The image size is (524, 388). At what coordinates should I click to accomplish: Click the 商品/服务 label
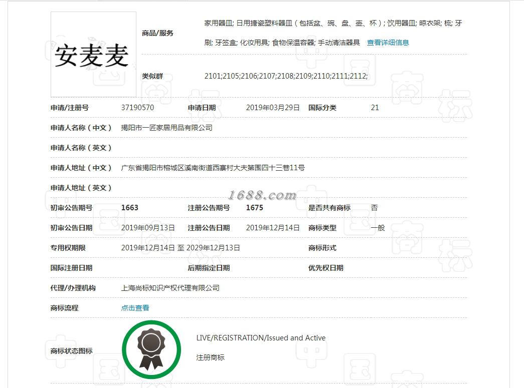(157, 33)
